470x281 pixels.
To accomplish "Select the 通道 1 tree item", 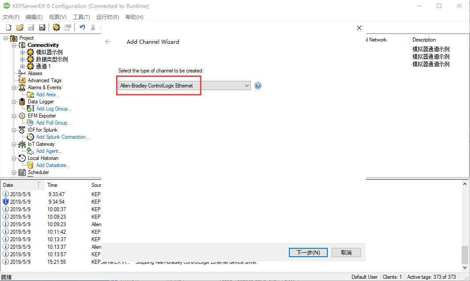I will click(x=43, y=66).
